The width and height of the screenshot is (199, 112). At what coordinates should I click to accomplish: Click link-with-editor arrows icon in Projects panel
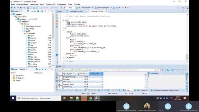coord(35,11)
